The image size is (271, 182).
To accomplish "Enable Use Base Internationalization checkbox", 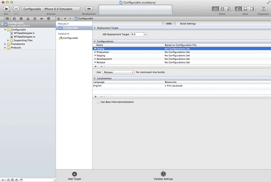I will click(x=98, y=102).
